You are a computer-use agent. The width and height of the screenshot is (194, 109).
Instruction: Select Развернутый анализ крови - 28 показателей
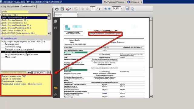(22, 84)
